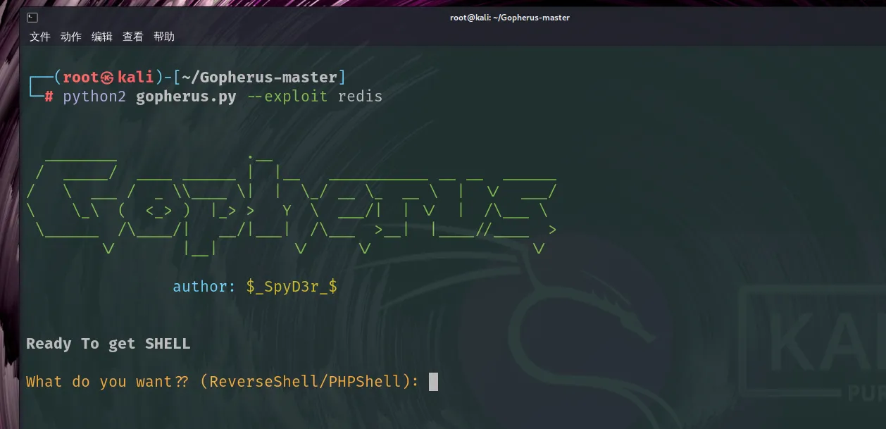Click the word redis in command
Image resolution: width=886 pixels, height=429 pixels.
point(360,97)
